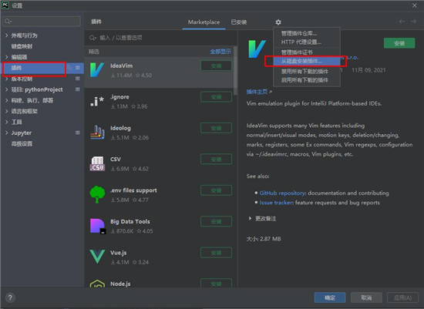Viewport: 424px width, 309px height.
Task: Click the plugin list vertical scrollbar
Action: click(235, 71)
